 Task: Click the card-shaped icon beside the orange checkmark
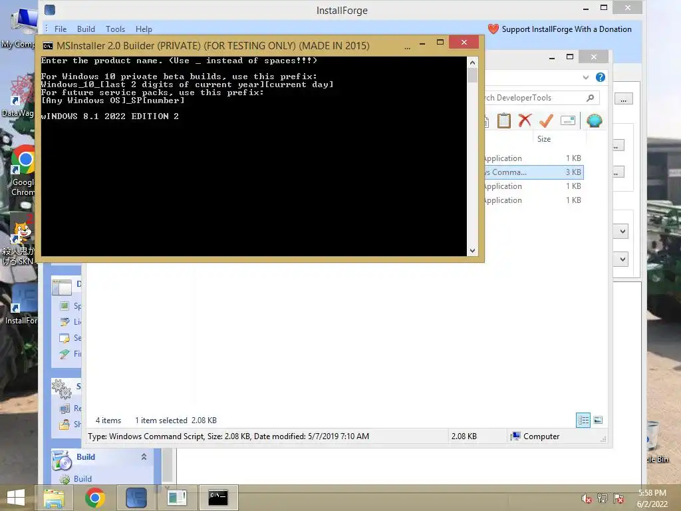point(568,120)
